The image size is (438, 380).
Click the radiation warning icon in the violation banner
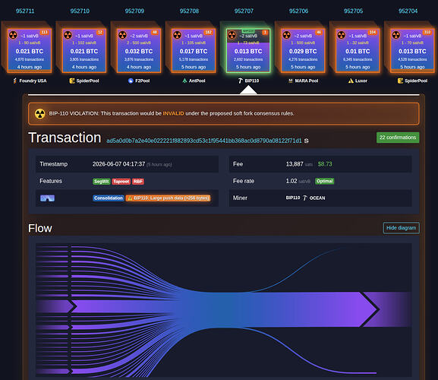(40, 113)
